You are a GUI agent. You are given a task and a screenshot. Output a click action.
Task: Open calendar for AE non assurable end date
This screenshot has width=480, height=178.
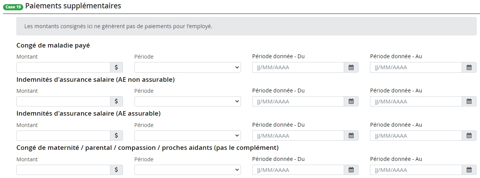pyautogui.click(x=469, y=102)
